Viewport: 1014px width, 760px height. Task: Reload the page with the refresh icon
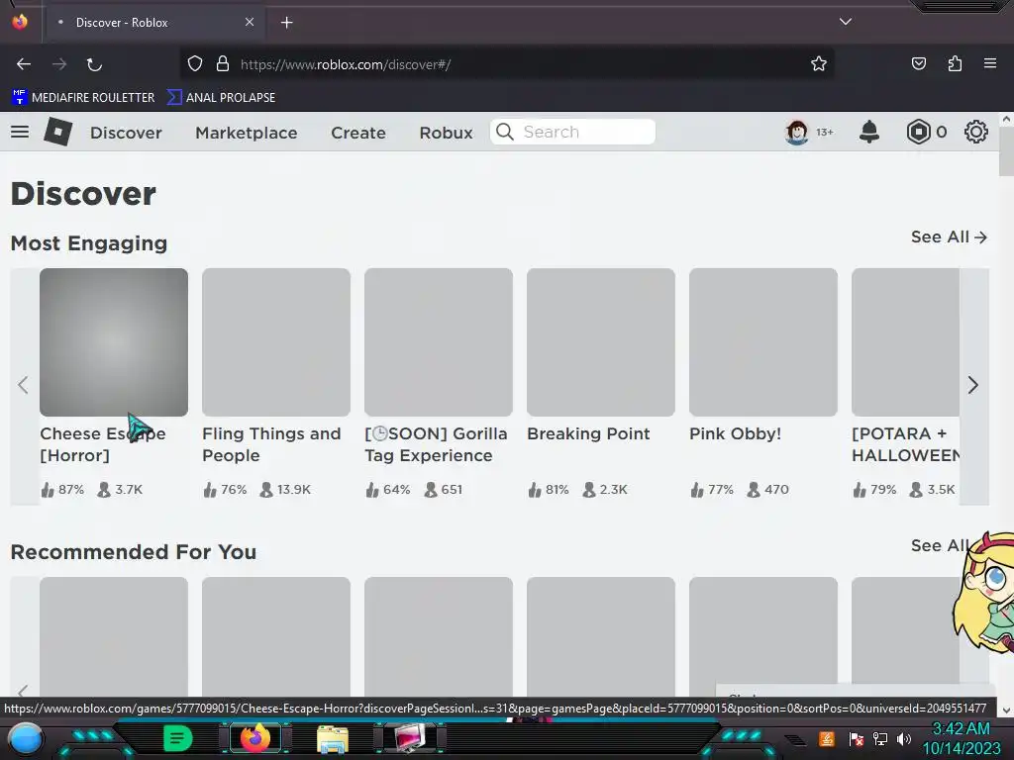coord(94,64)
